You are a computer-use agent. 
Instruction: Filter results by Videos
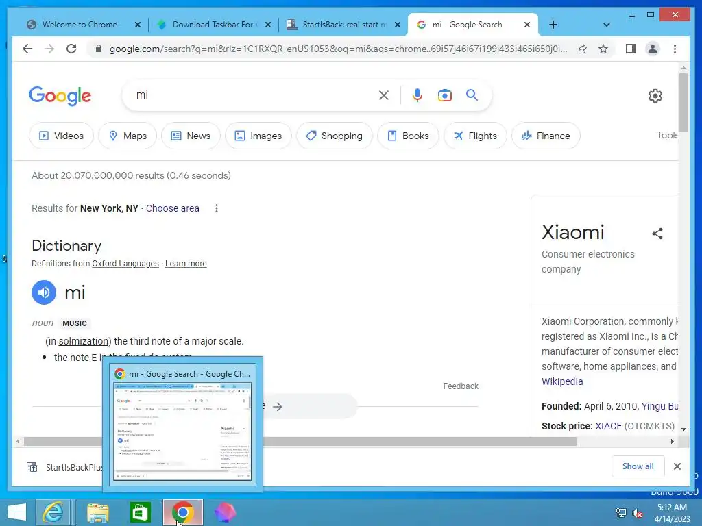[x=61, y=136]
